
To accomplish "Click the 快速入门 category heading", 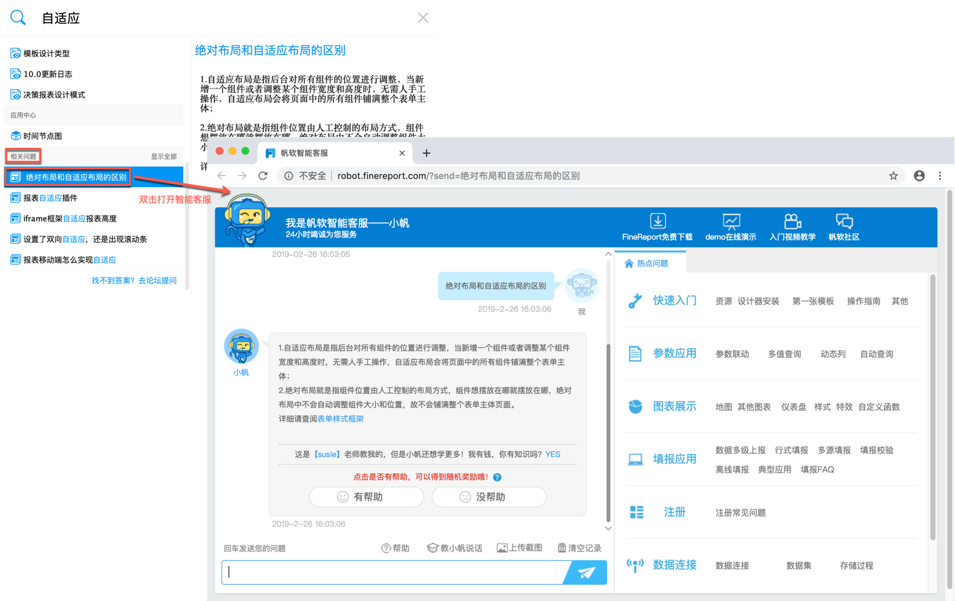I will (674, 301).
